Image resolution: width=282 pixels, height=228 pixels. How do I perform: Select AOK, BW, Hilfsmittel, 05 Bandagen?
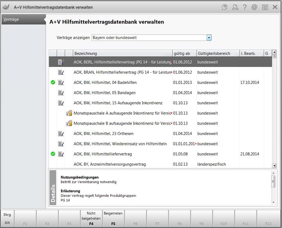point(104,93)
